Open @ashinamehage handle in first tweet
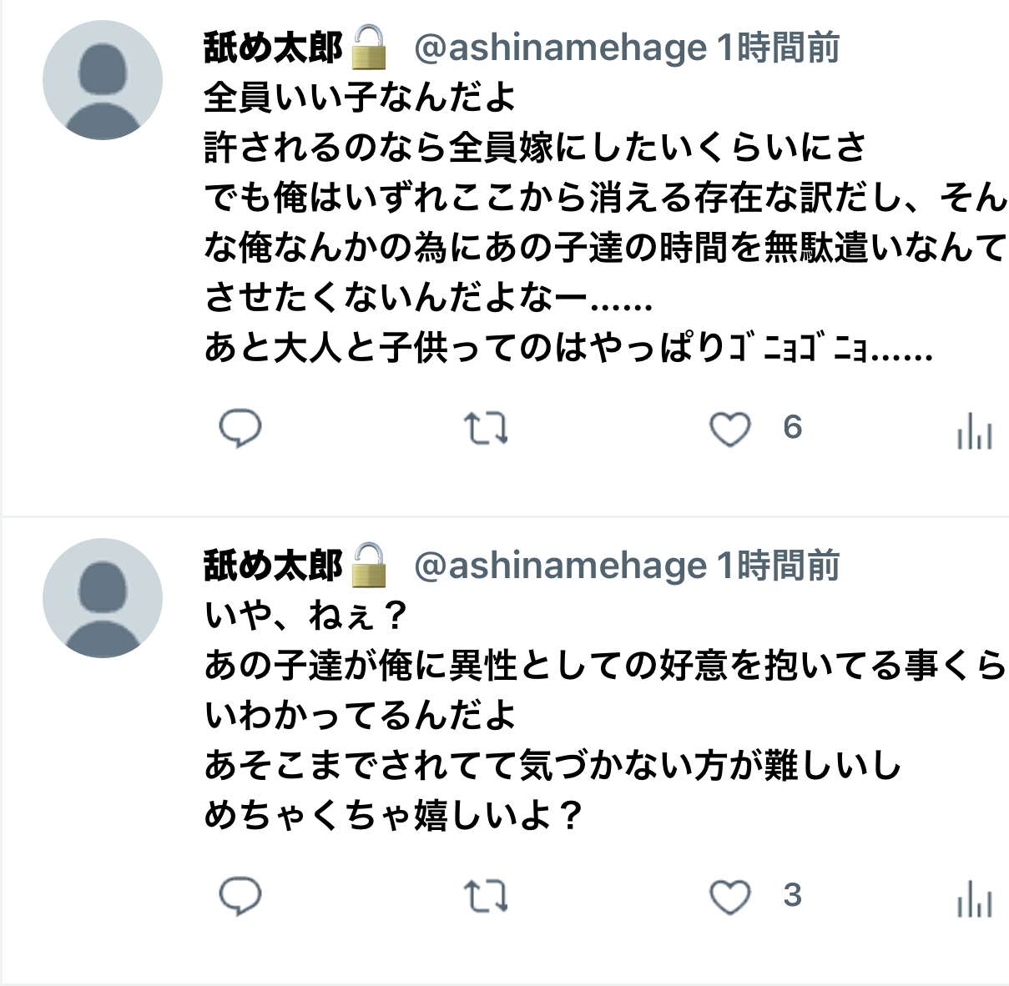This screenshot has width=1009, height=986. (x=561, y=48)
